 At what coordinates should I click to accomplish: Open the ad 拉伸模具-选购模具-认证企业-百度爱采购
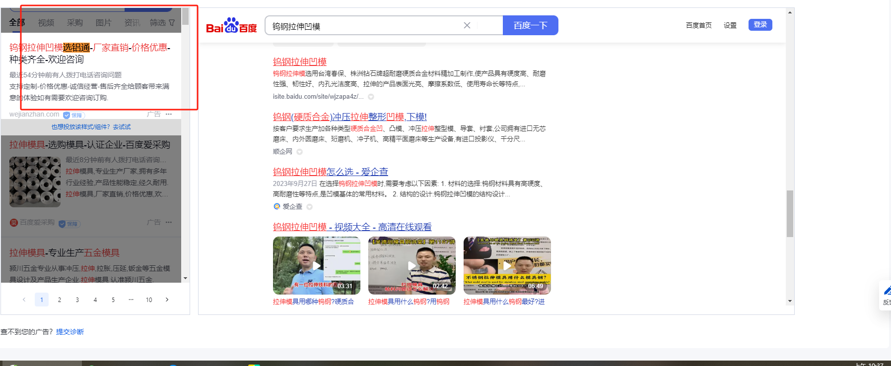click(x=90, y=144)
